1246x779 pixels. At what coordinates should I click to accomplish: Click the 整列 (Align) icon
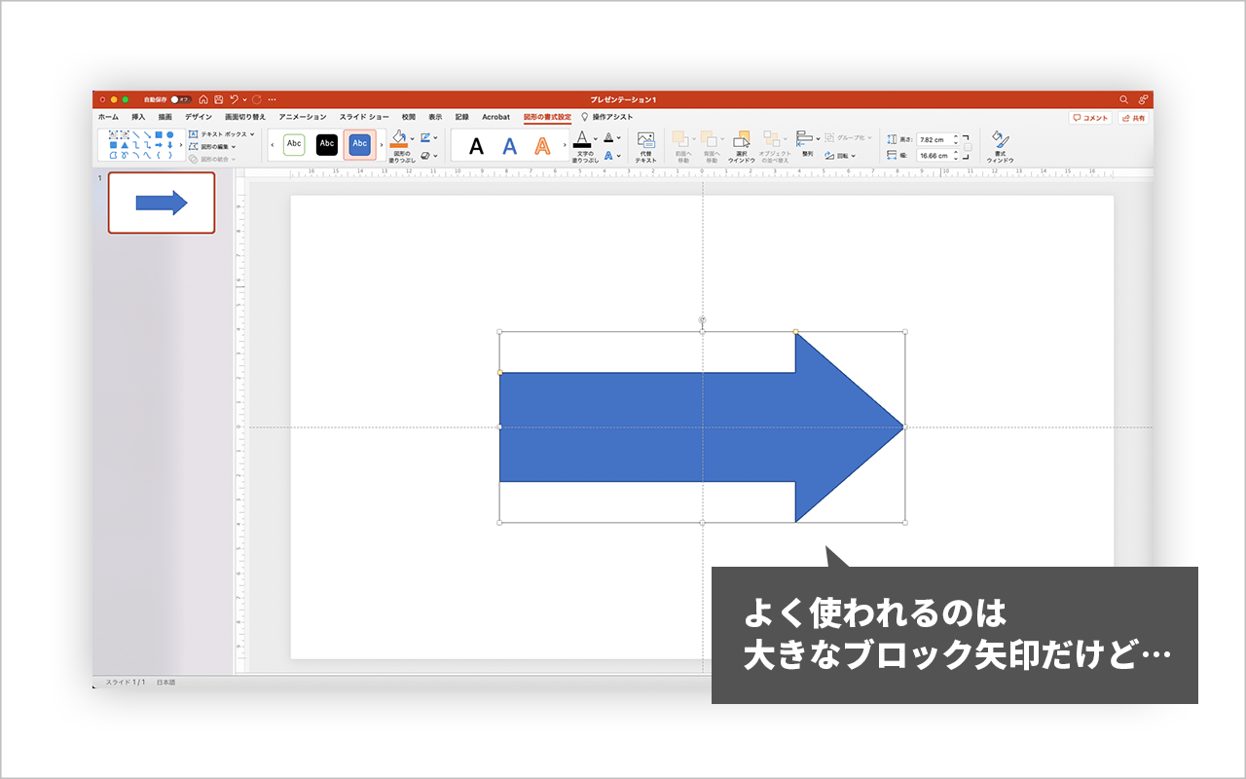tap(806, 139)
